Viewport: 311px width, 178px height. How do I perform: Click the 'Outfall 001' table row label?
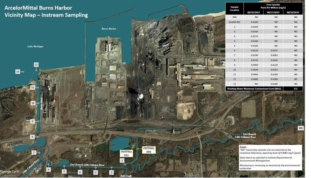click(x=234, y=22)
